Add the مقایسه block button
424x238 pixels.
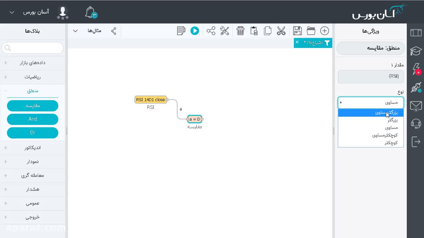[32, 106]
